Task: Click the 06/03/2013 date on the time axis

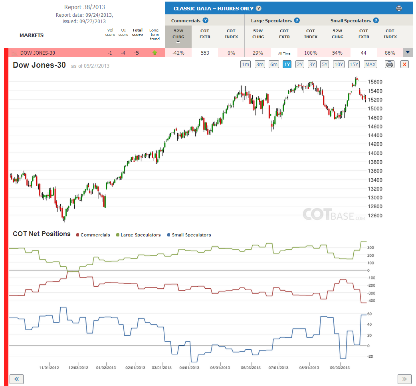Action: click(251, 368)
